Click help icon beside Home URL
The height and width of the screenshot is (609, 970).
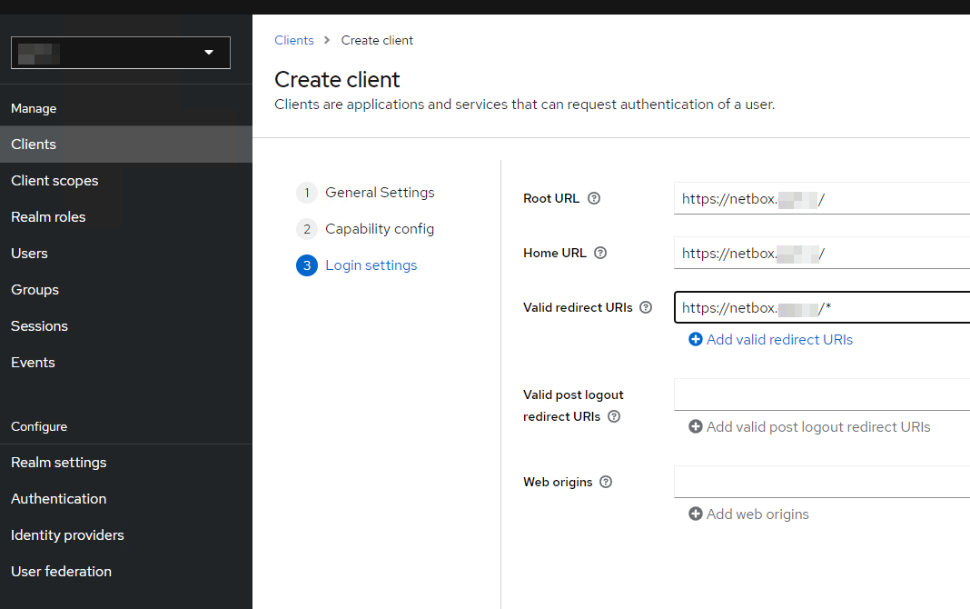click(x=600, y=253)
